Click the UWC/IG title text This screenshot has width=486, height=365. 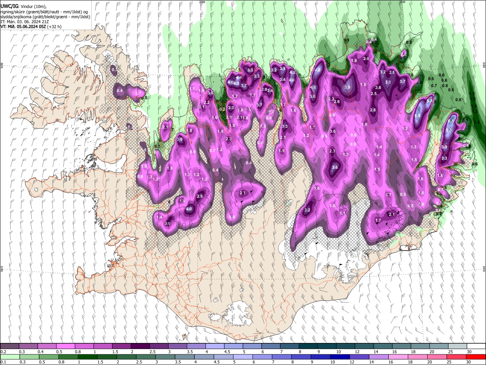click(9, 6)
